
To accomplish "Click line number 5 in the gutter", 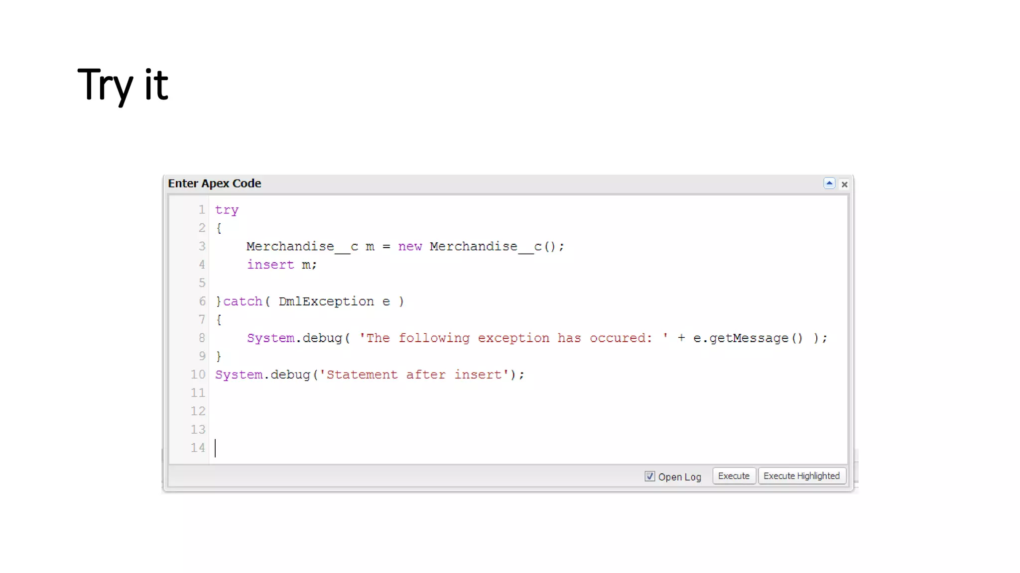I will pos(202,283).
